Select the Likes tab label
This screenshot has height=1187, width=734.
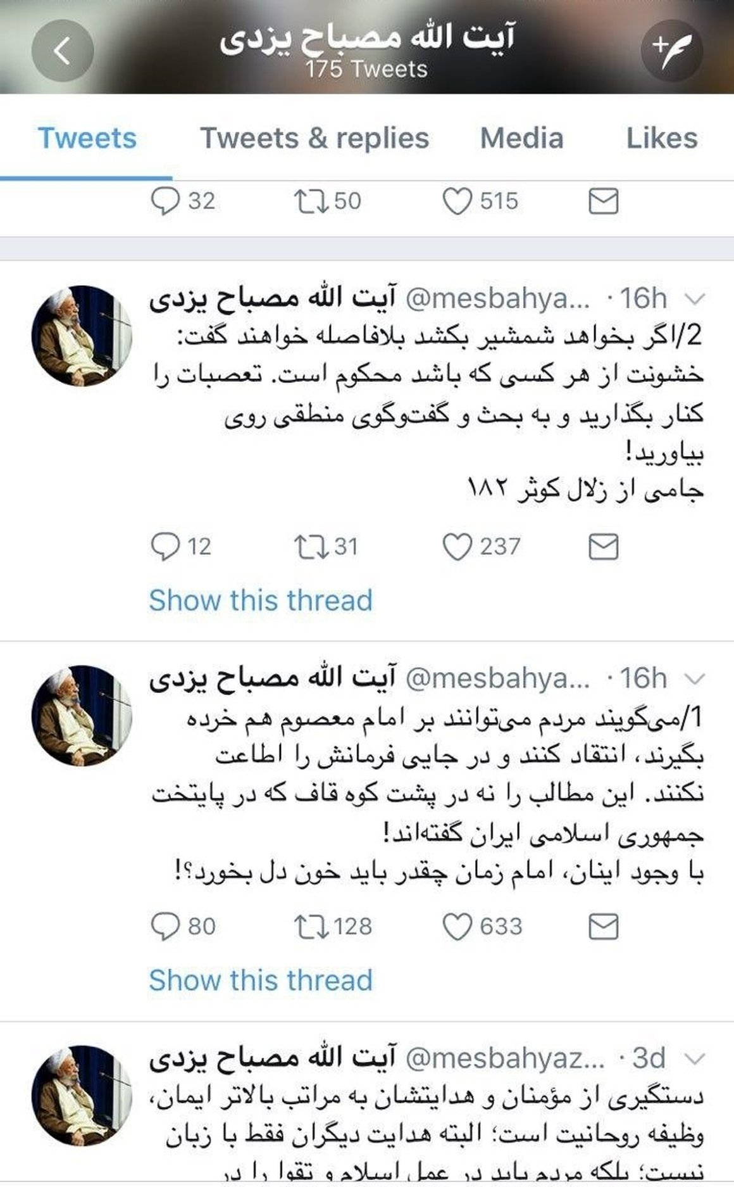[x=662, y=137]
